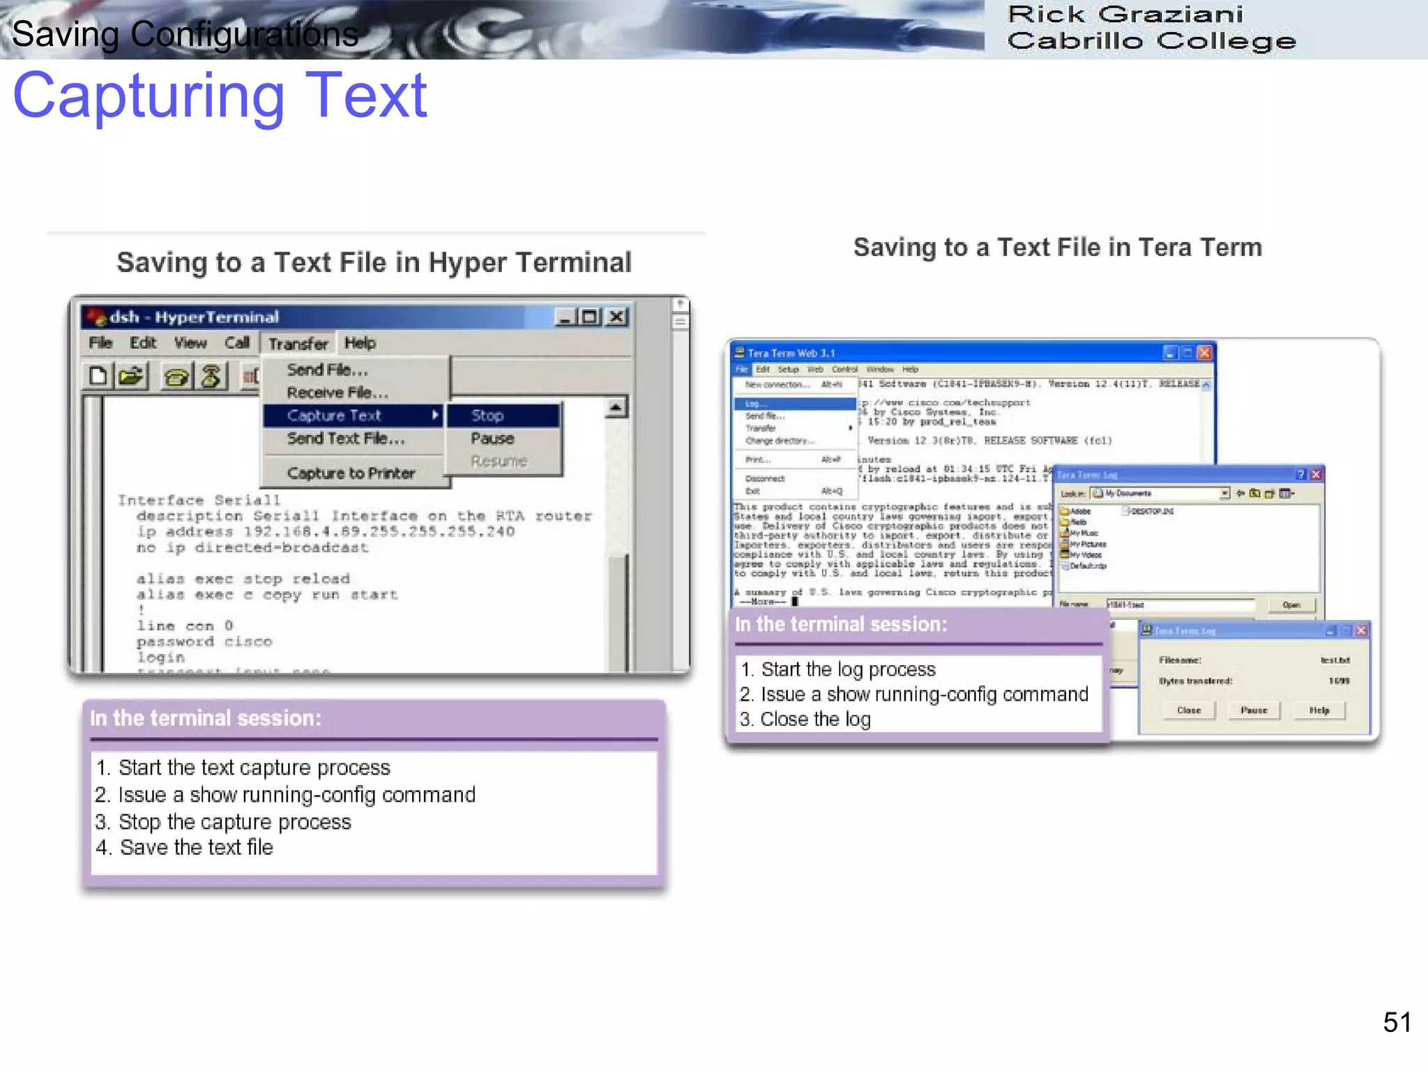
Task: Click the Call telephone icon in HyperTerminal toolbar
Action: pos(177,377)
